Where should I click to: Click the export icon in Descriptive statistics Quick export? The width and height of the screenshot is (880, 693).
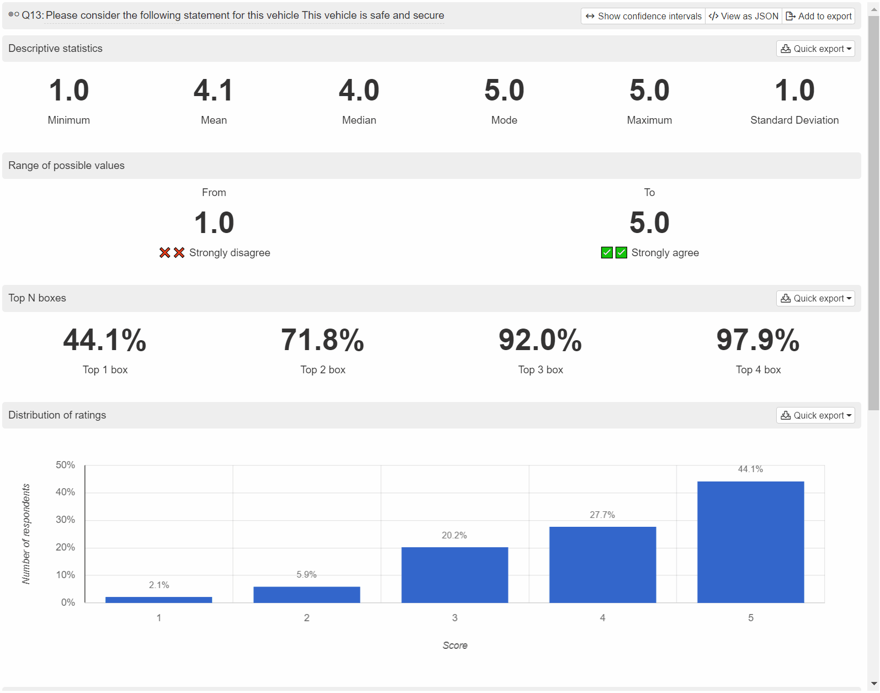(x=786, y=49)
